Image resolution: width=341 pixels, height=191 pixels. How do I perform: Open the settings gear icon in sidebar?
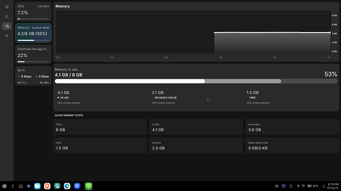pyautogui.click(x=7, y=36)
